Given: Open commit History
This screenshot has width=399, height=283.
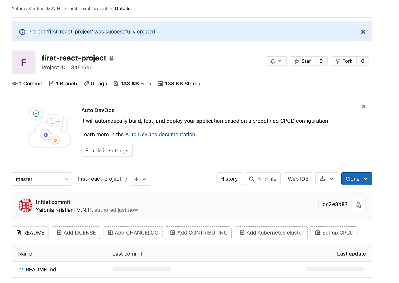Looking at the screenshot, I should [x=229, y=179].
